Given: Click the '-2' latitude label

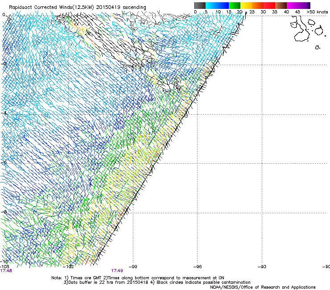Looking at the screenshot, I should (4, 64).
